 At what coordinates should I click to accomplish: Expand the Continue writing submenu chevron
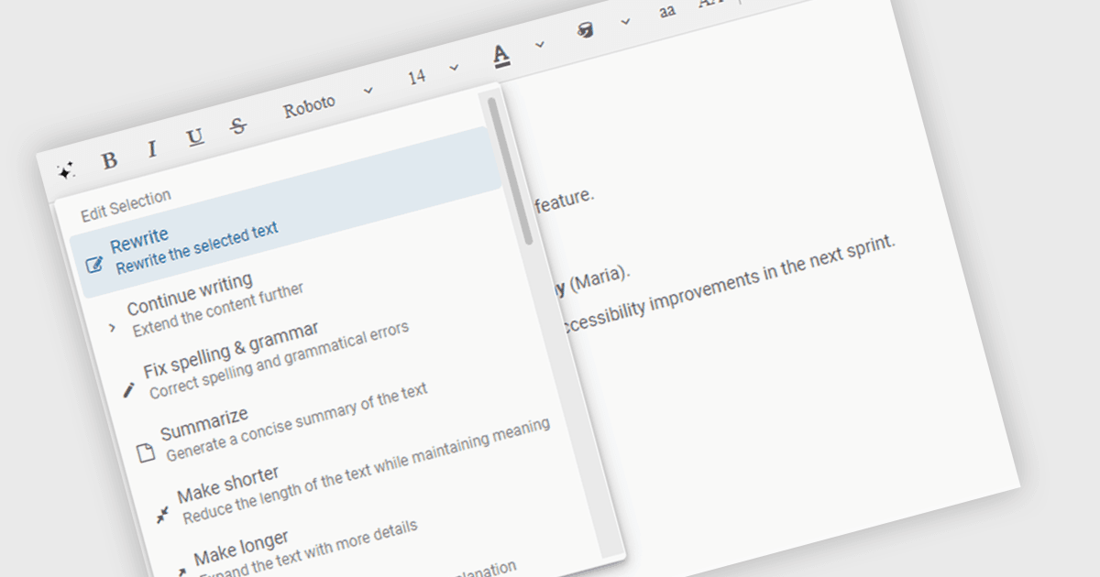[112, 327]
